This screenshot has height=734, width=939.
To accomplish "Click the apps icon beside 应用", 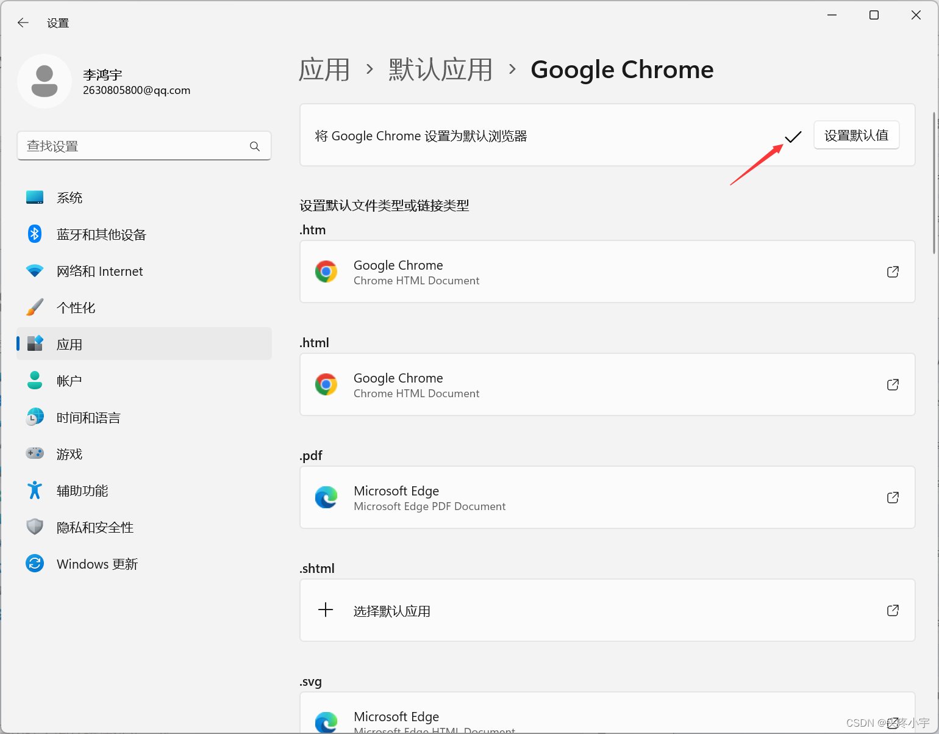I will [x=35, y=344].
